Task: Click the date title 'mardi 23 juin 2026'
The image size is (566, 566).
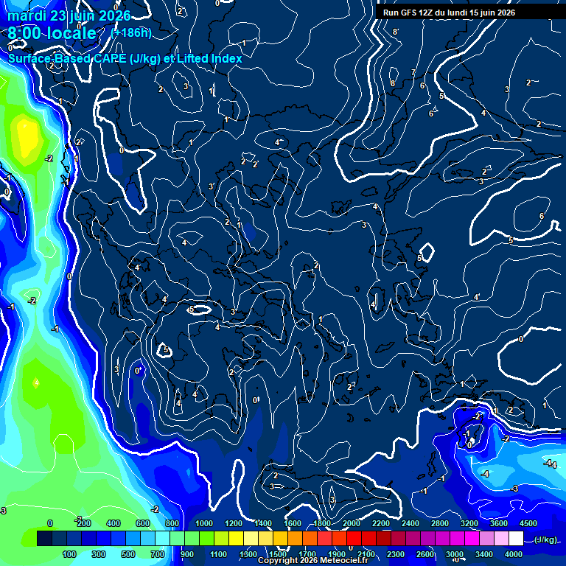Action: (x=69, y=16)
